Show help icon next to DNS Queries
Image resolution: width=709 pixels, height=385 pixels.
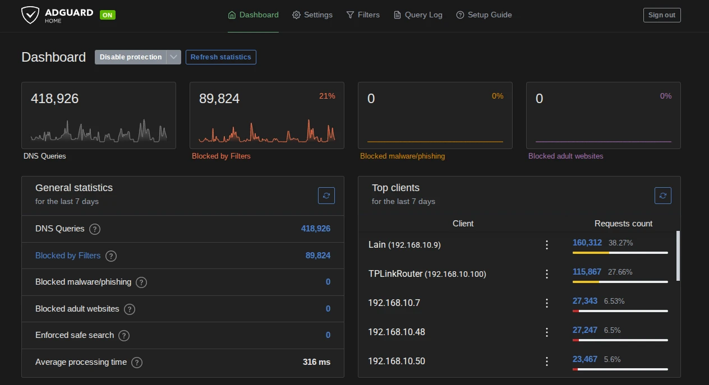tap(95, 229)
